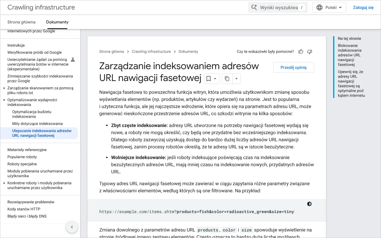Click the 'Prześlij opinię' button
381x238 pixels.
tap(294, 67)
